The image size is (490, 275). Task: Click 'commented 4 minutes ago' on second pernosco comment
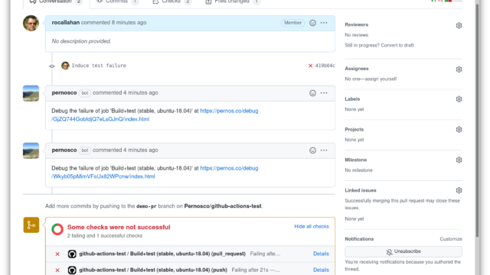(x=126, y=150)
